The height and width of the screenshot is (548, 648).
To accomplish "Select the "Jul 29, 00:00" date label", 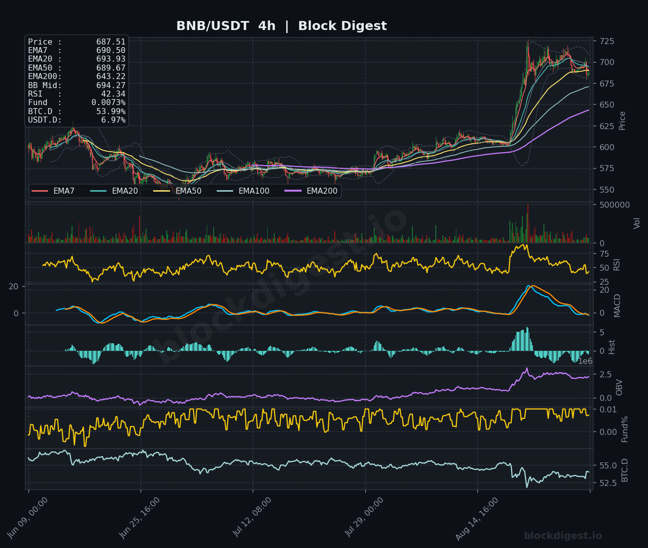I will 364,518.
